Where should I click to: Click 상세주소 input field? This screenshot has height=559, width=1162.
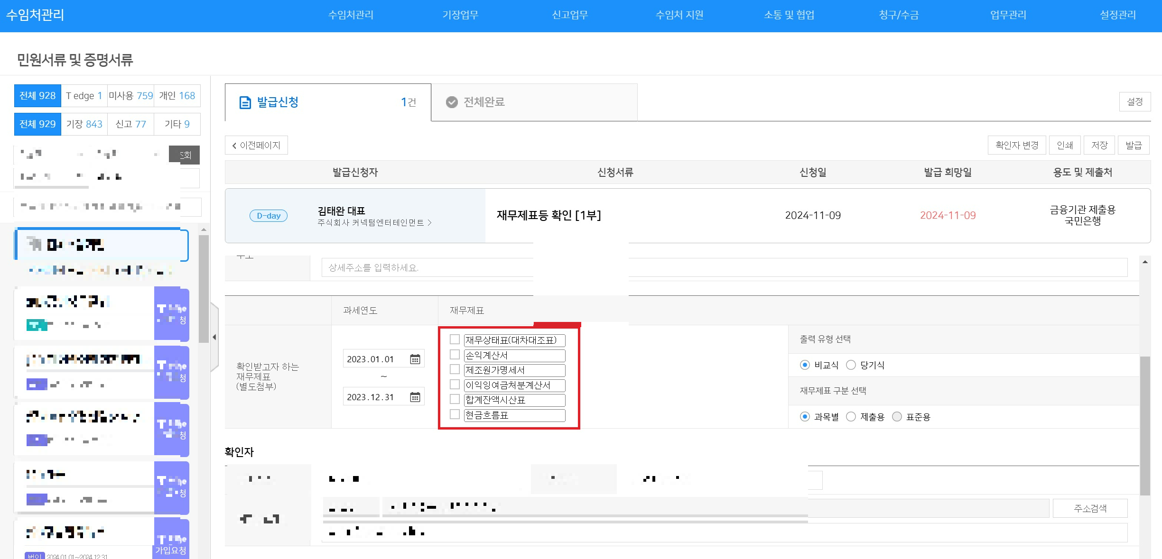(725, 268)
